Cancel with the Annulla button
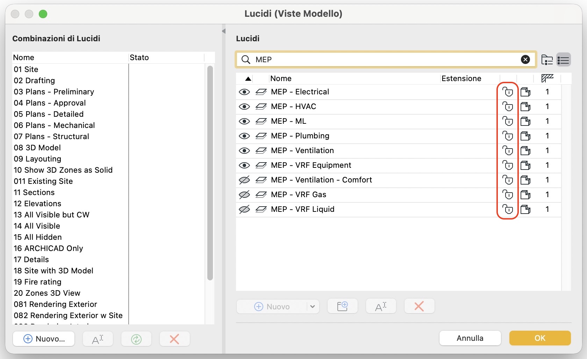This screenshot has width=587, height=359. click(470, 338)
